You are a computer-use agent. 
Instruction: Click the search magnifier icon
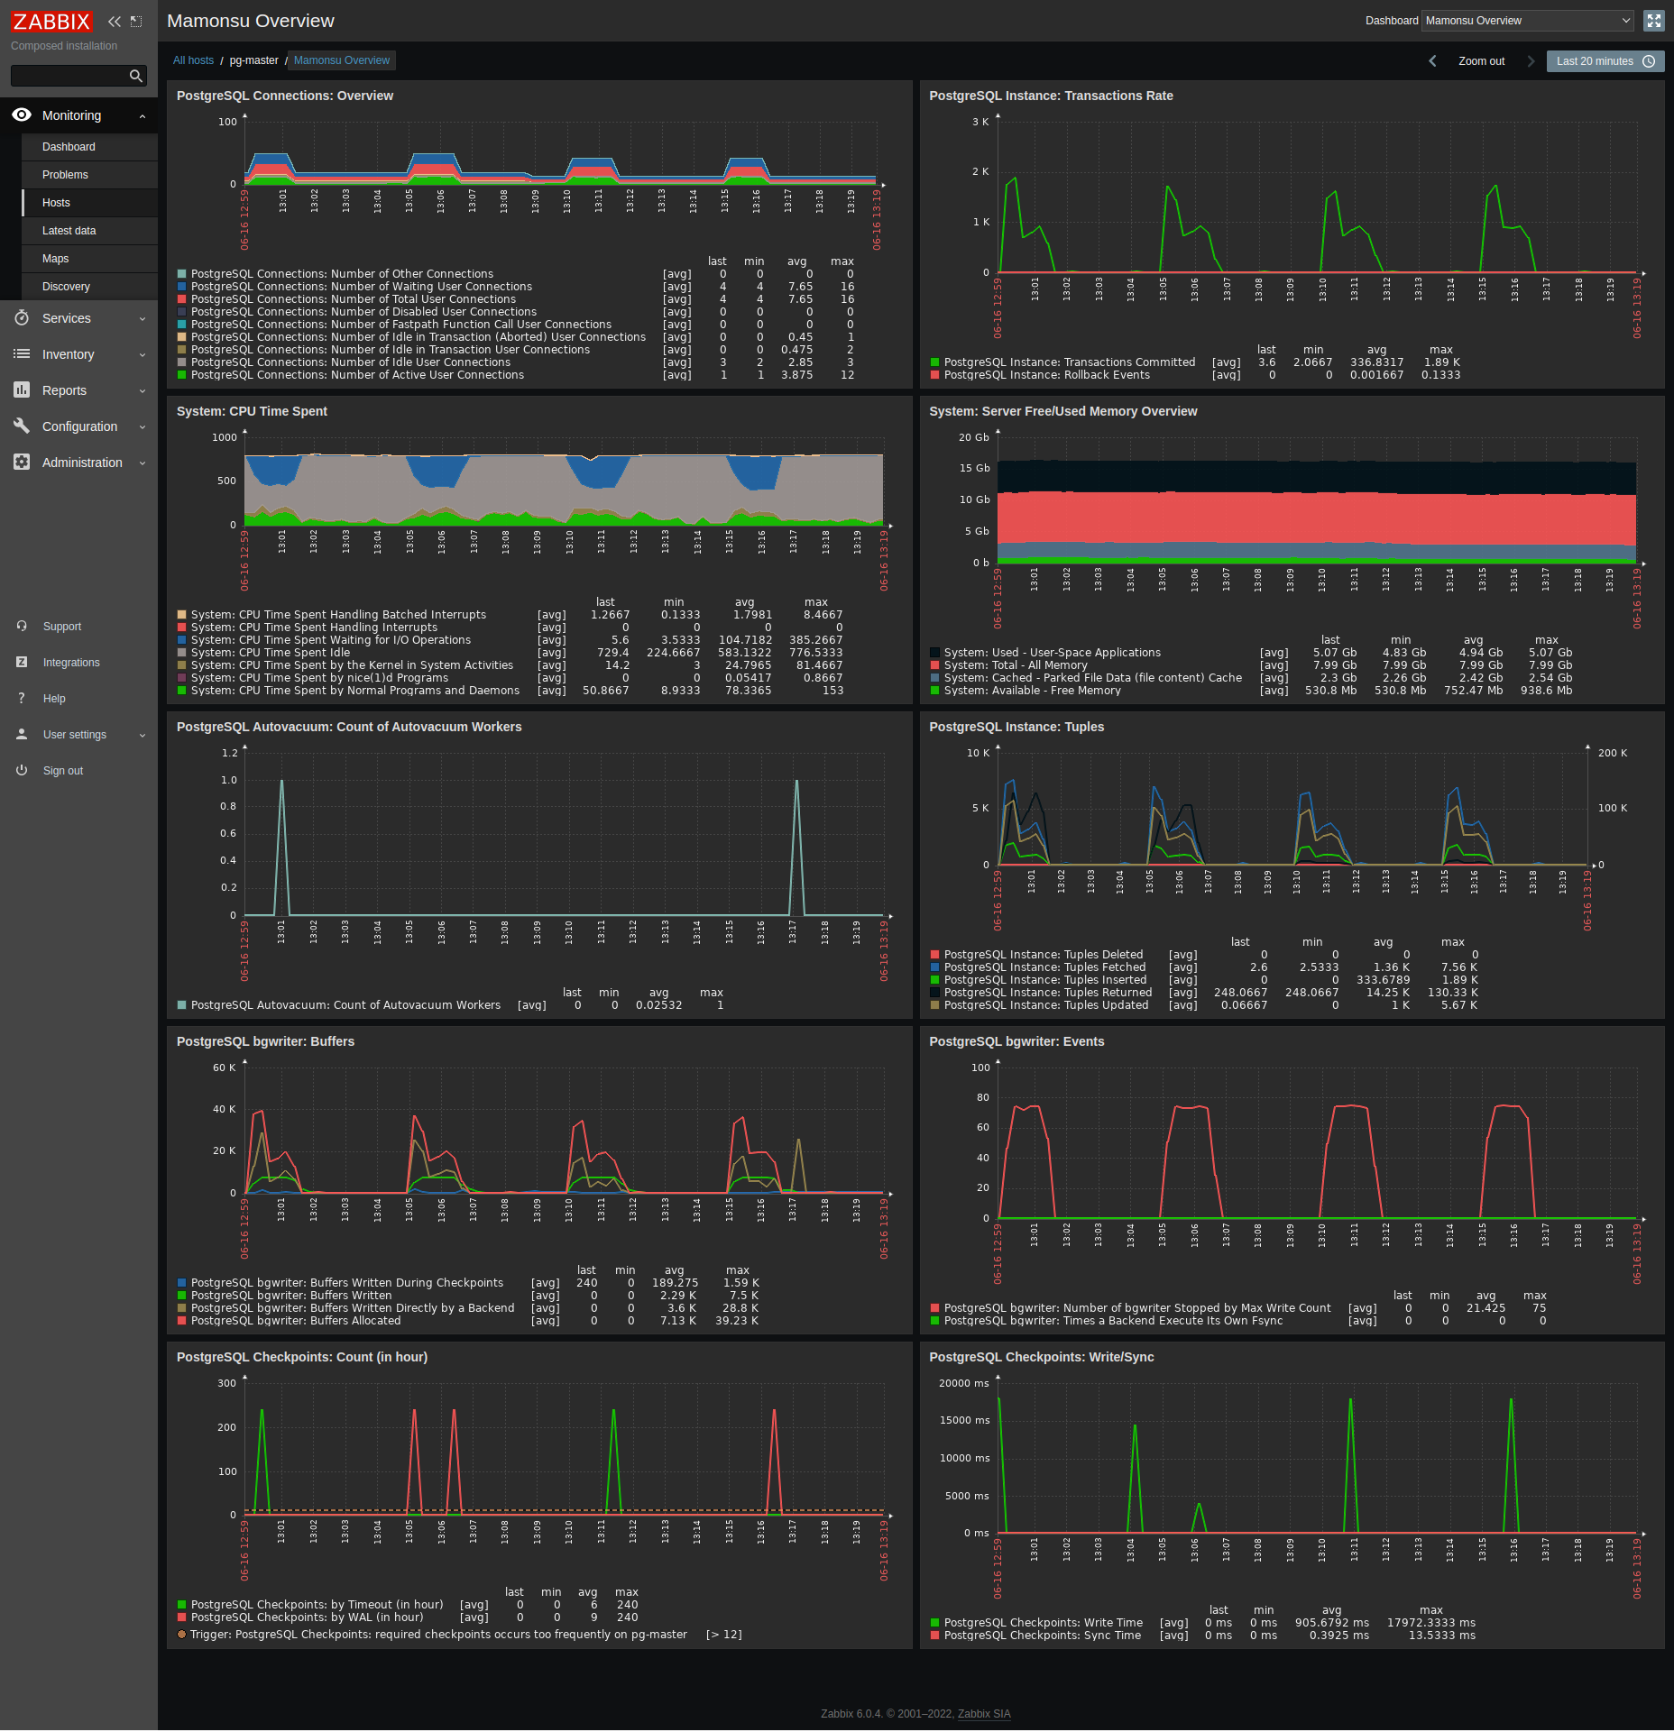tap(136, 76)
